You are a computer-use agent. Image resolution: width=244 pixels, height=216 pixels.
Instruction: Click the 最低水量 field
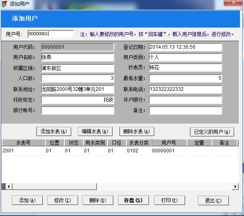tap(185, 78)
